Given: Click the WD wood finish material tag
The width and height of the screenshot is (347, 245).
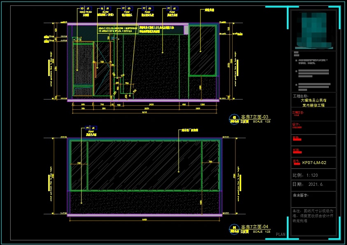Looking at the screenshot, I should (84, 8).
